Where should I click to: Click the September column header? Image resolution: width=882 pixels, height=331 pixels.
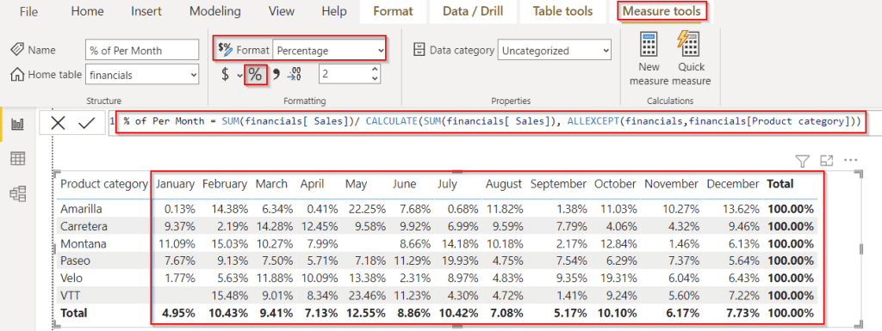tap(558, 184)
